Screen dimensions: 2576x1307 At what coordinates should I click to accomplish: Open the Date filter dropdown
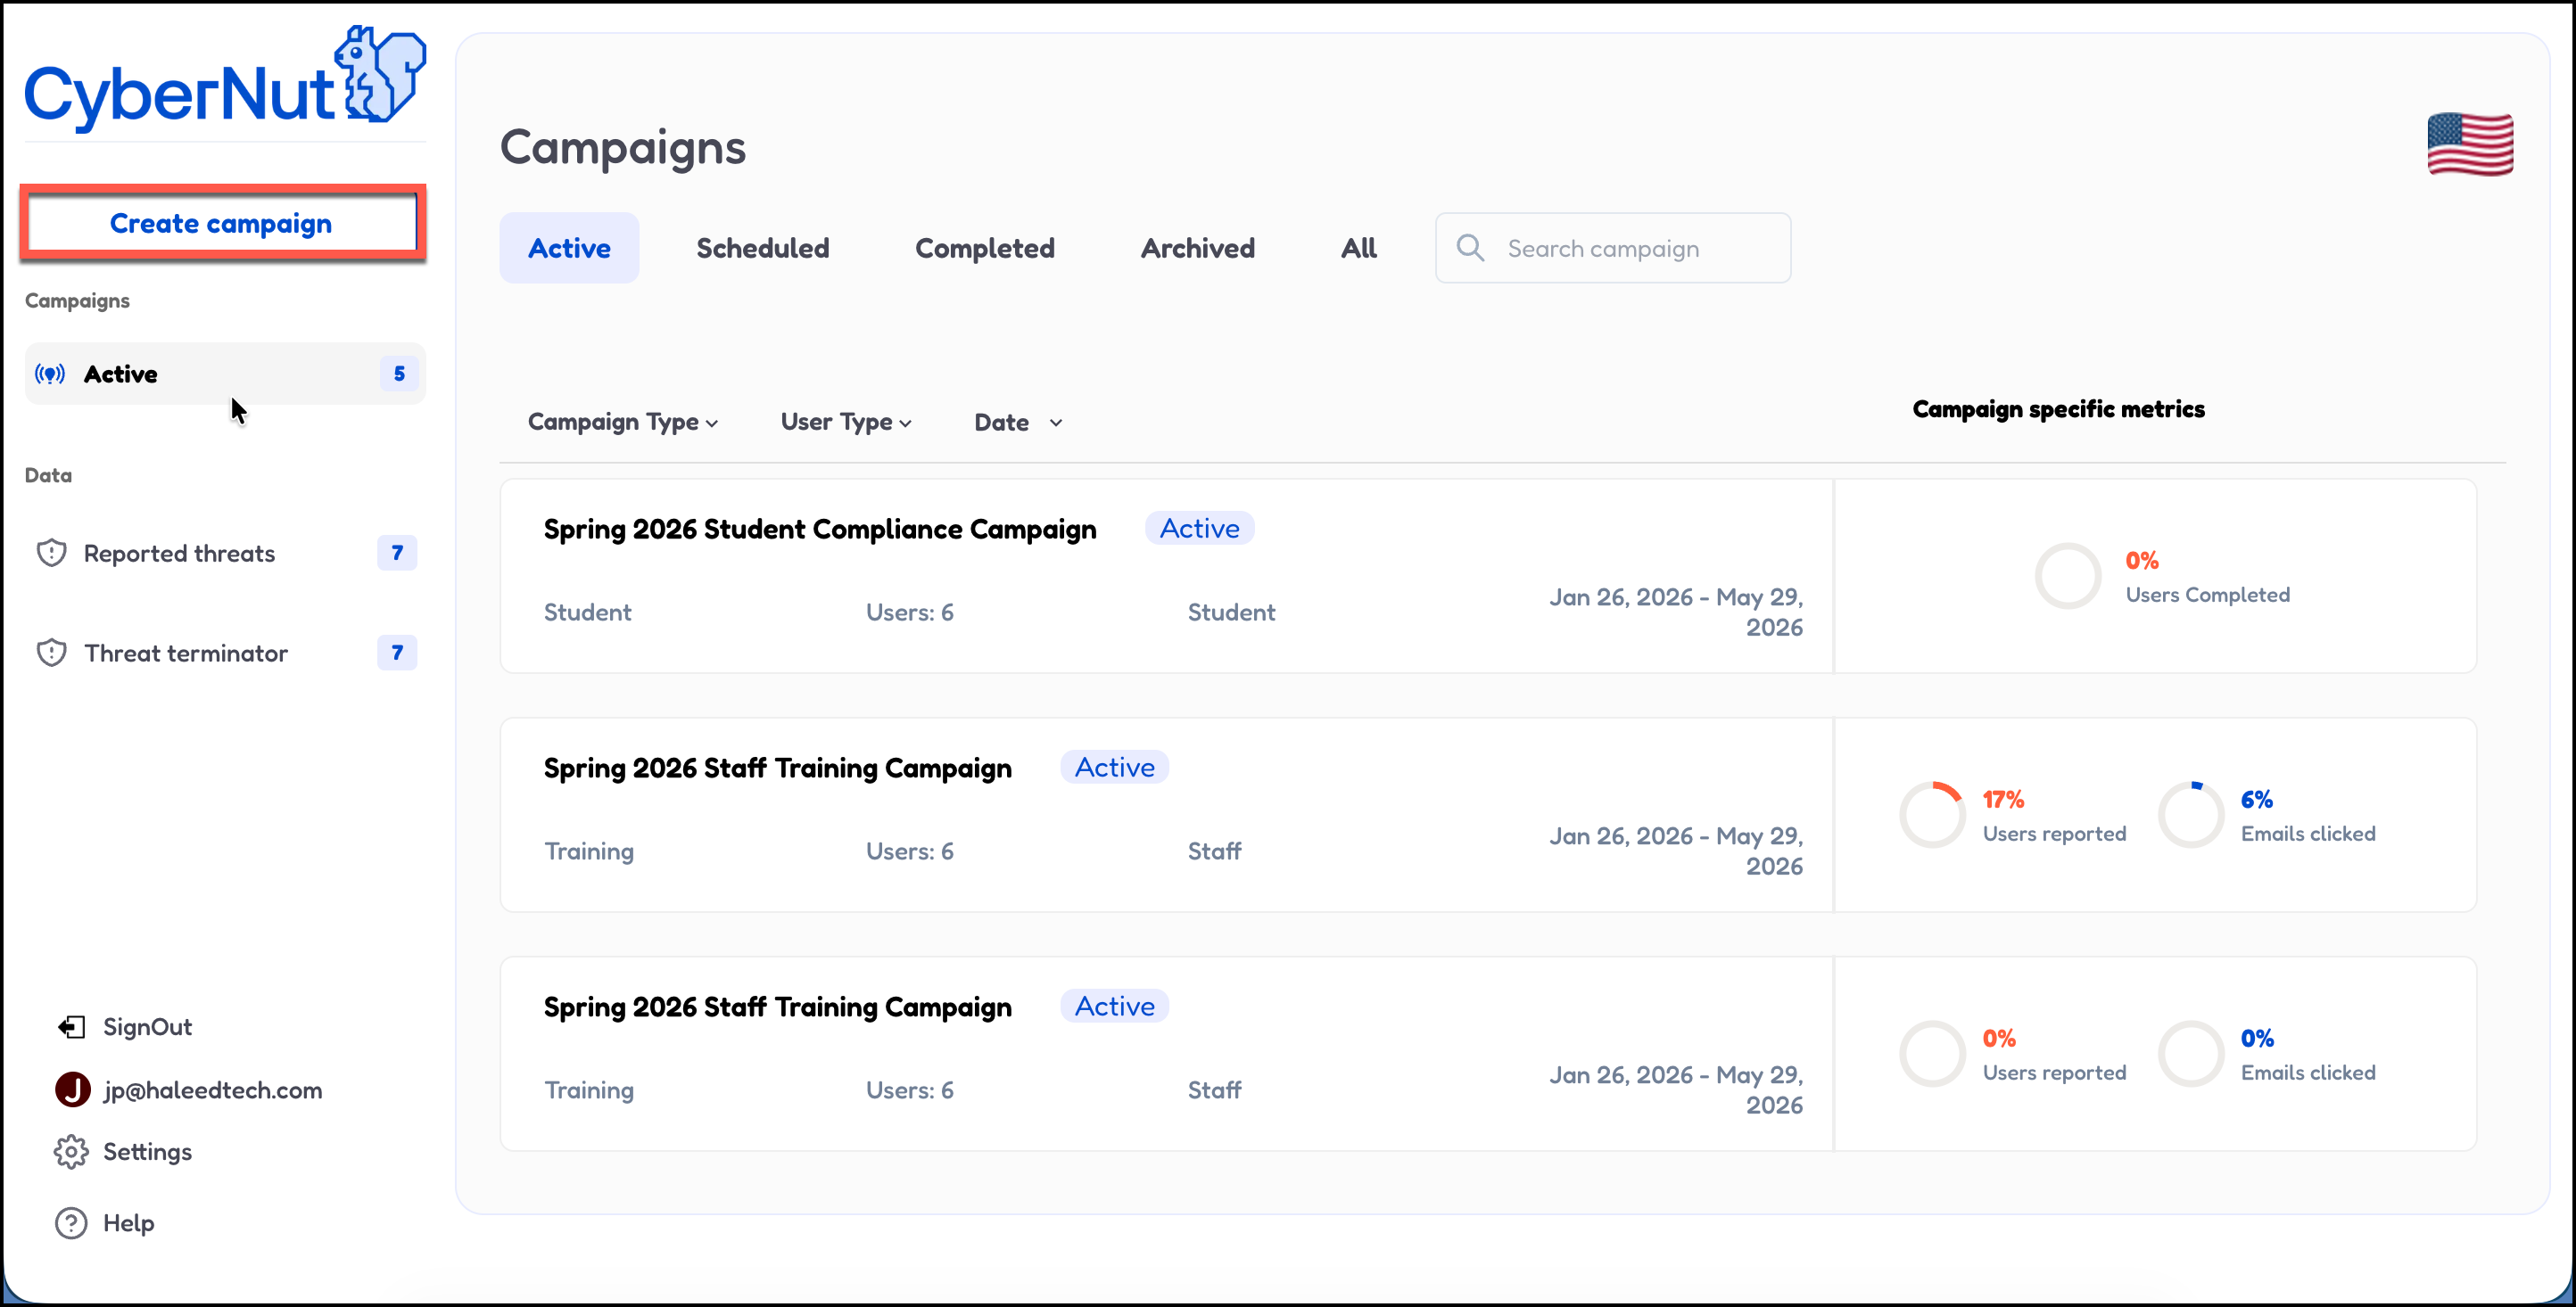[x=1017, y=422]
